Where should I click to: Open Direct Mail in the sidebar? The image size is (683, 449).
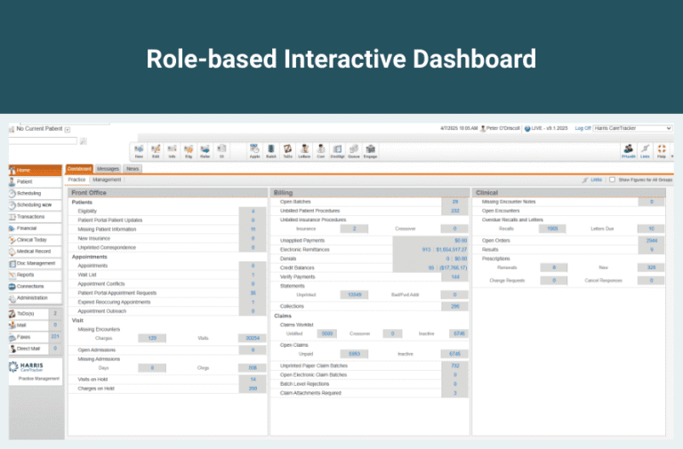click(28, 349)
